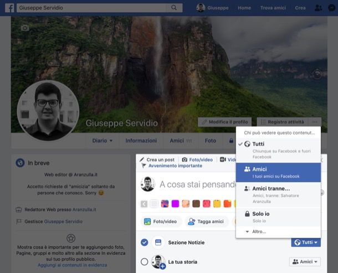Viewport: 338px width, 273px height.
Task: Click the lock icon in profile tabs
Action: [231, 141]
